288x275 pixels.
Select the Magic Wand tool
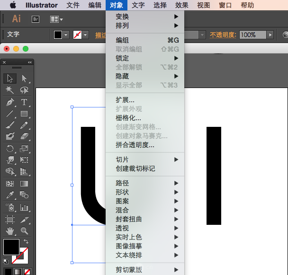[x=10, y=90]
